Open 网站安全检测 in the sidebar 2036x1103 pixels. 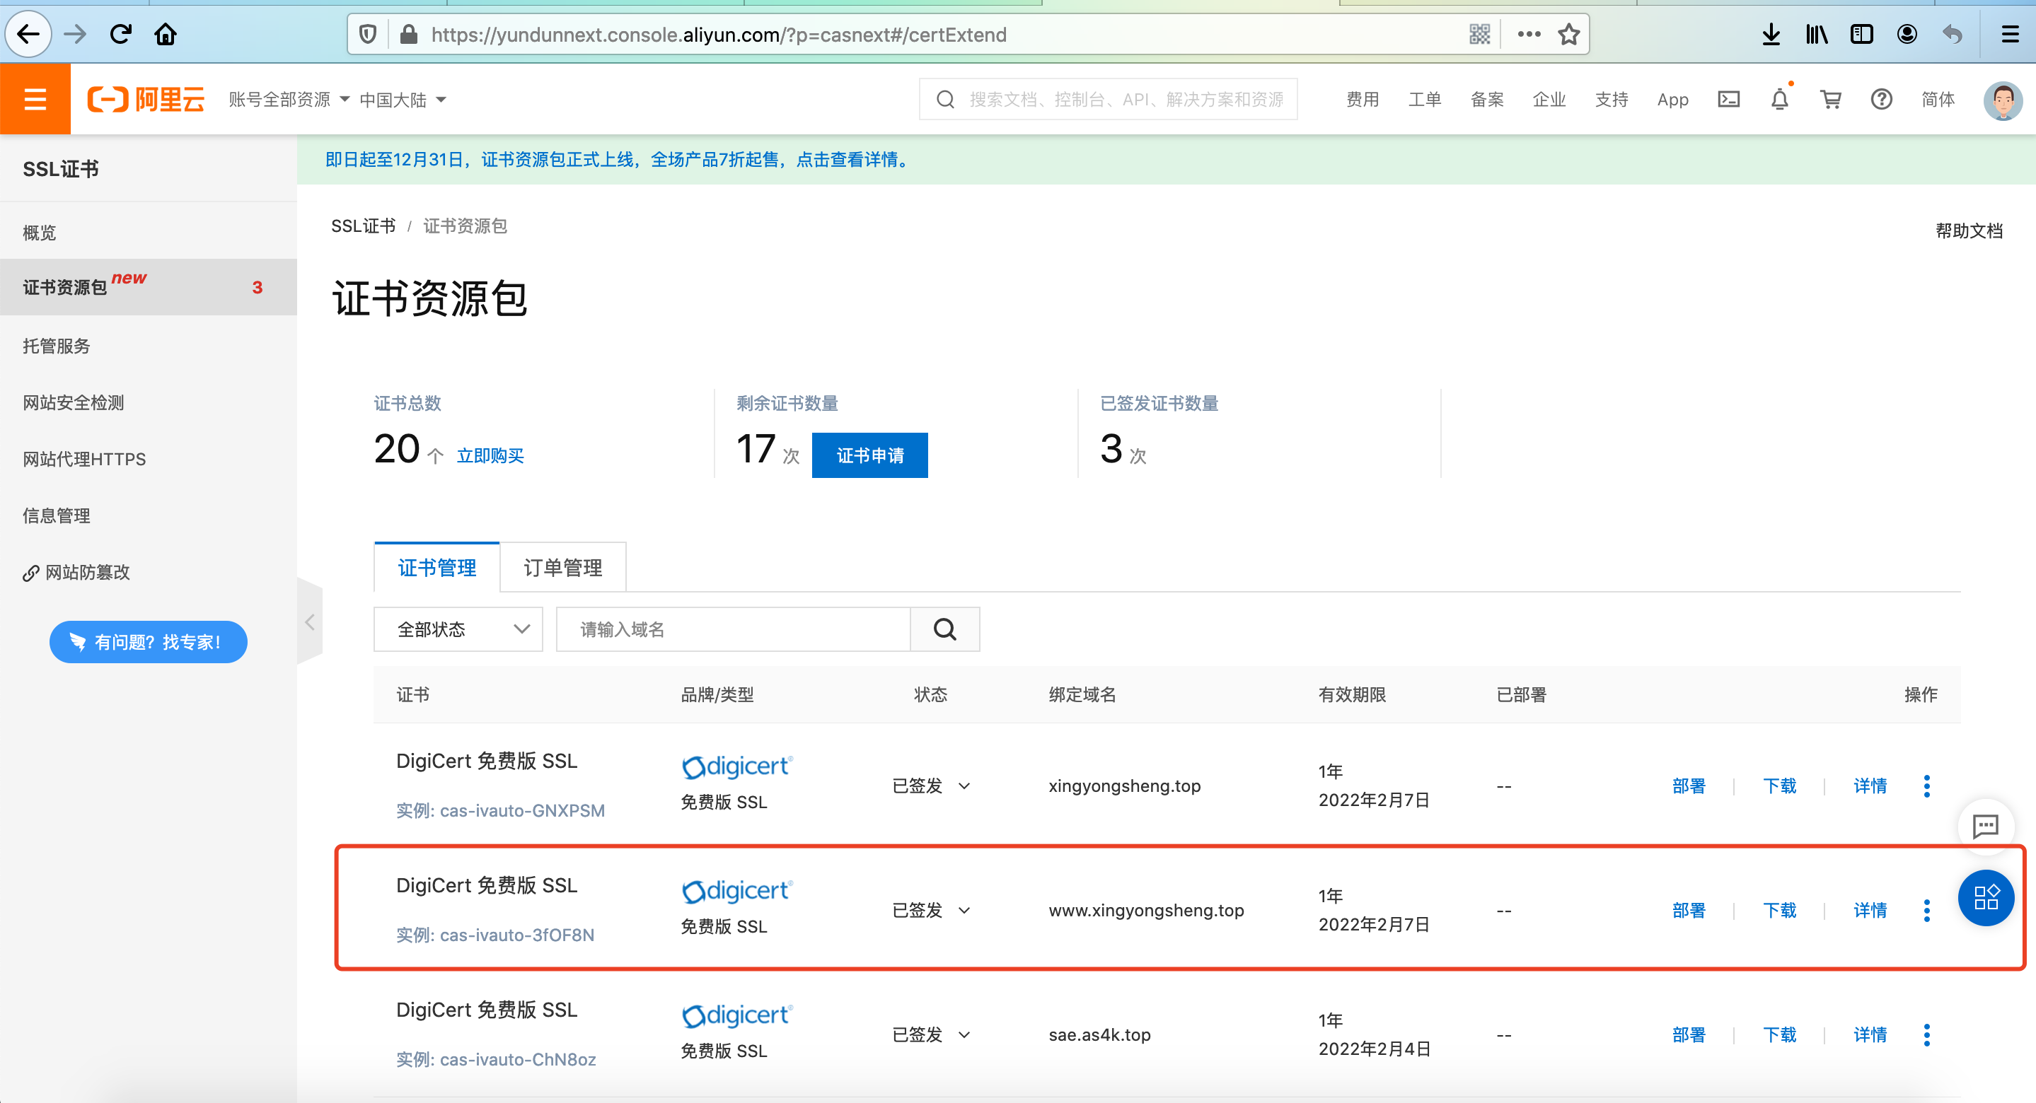149,402
